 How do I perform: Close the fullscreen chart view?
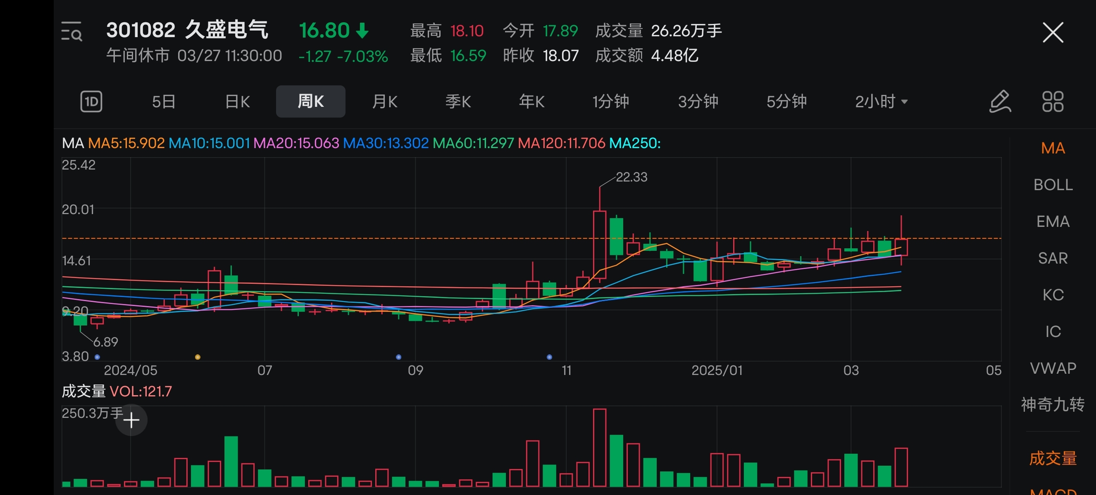(x=1053, y=33)
